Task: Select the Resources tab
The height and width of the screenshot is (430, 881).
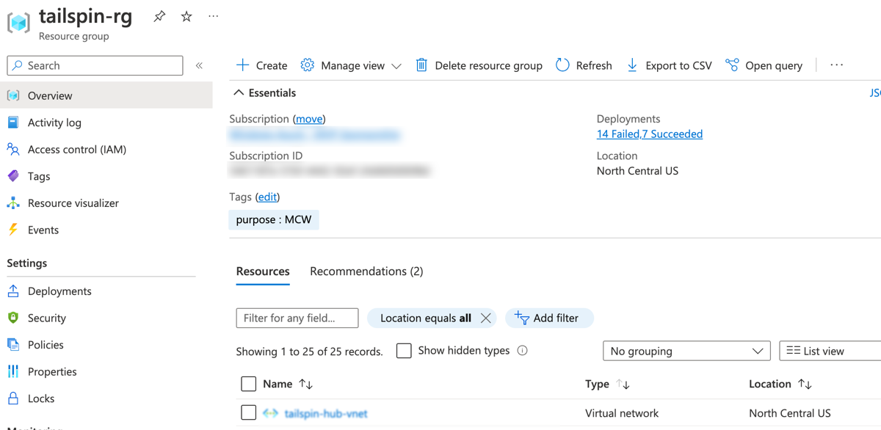Action: pos(262,271)
